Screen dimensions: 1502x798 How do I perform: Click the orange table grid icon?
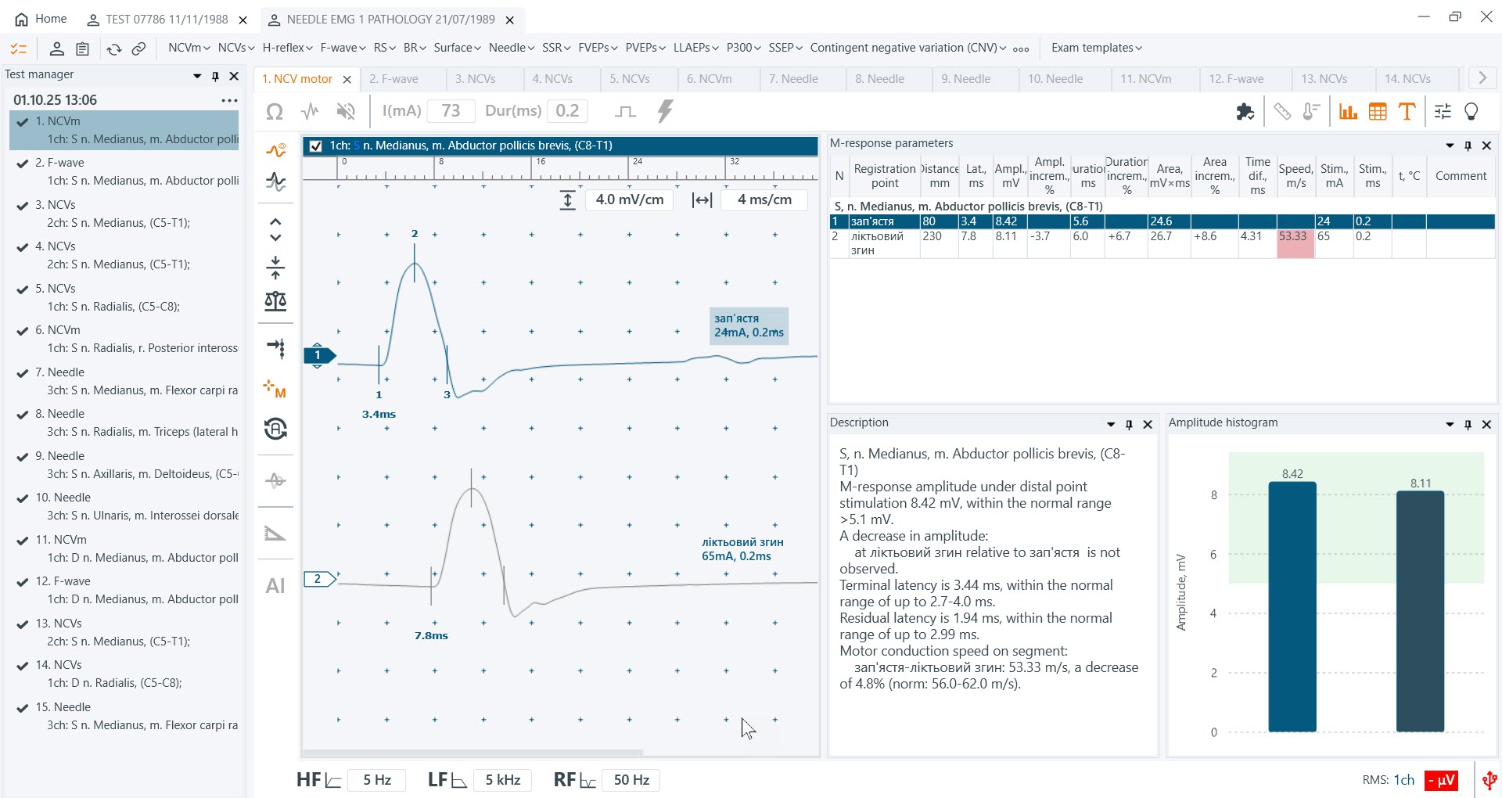[x=1378, y=112]
